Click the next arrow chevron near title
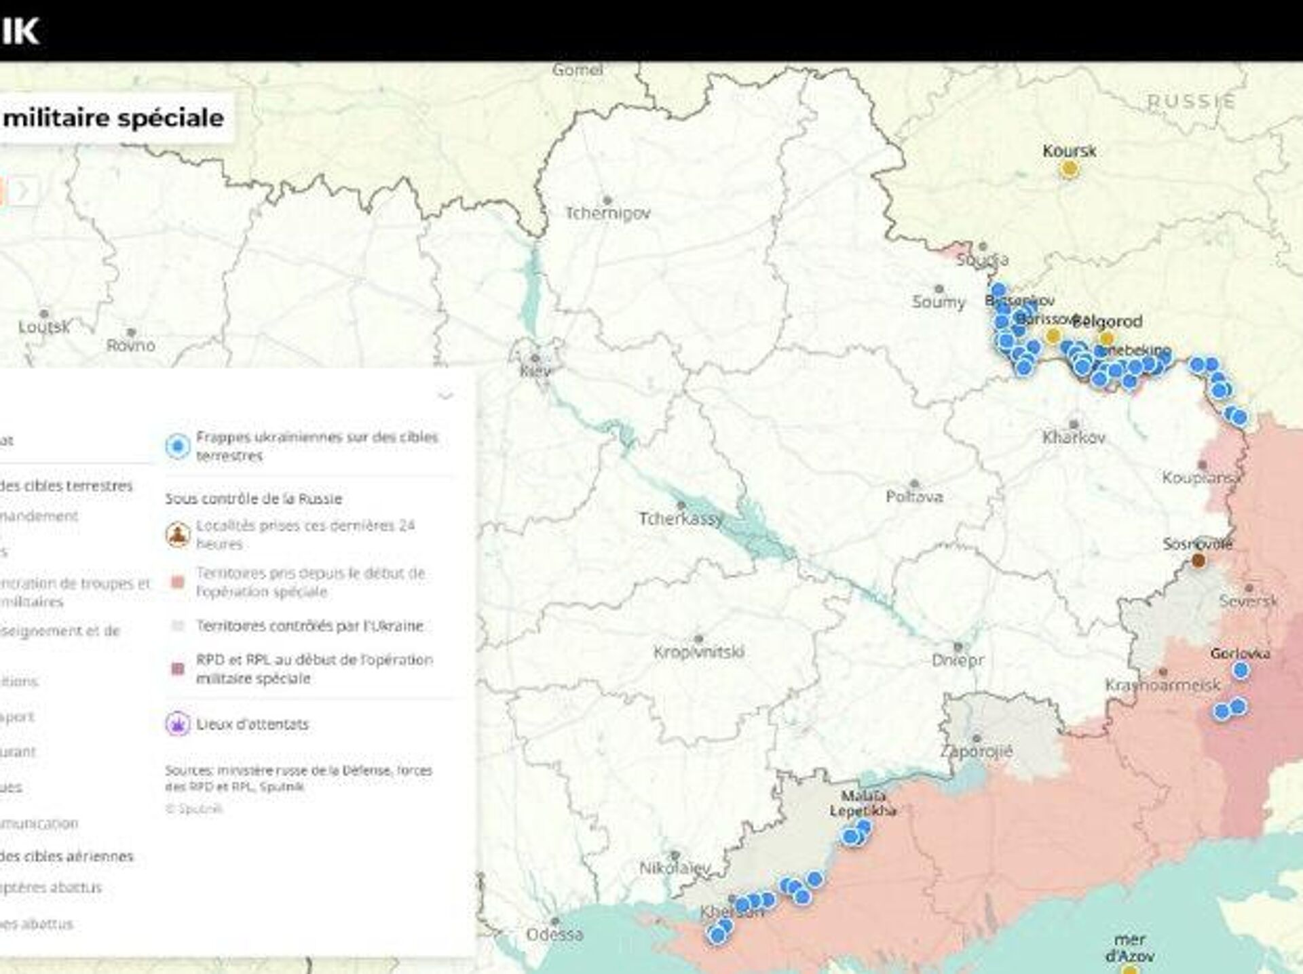This screenshot has height=974, width=1303. coord(24,191)
